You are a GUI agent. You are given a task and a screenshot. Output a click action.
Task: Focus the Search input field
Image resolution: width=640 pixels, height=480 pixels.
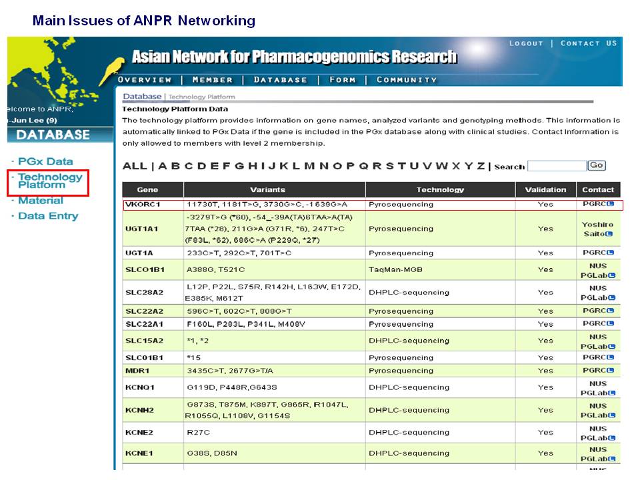click(x=557, y=166)
